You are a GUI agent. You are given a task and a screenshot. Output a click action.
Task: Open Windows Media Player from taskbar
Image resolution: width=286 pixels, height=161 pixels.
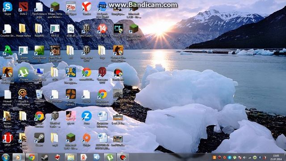tap(18, 157)
